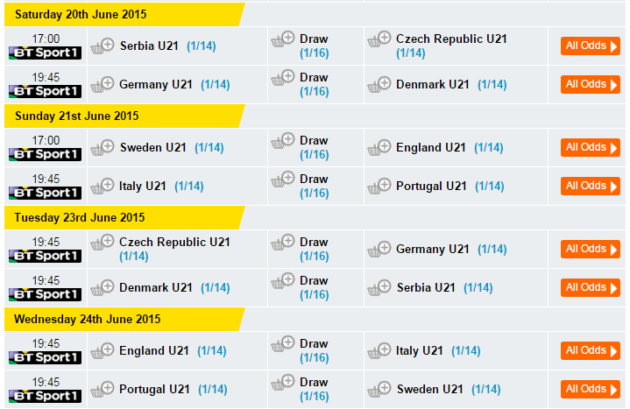Select Germany U21 1/14 odds on Saturday
This screenshot has height=409, width=630.
pyautogui.click(x=216, y=84)
